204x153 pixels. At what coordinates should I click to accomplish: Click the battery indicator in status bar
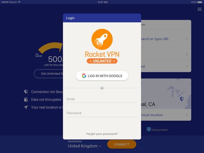click(x=200, y=2)
